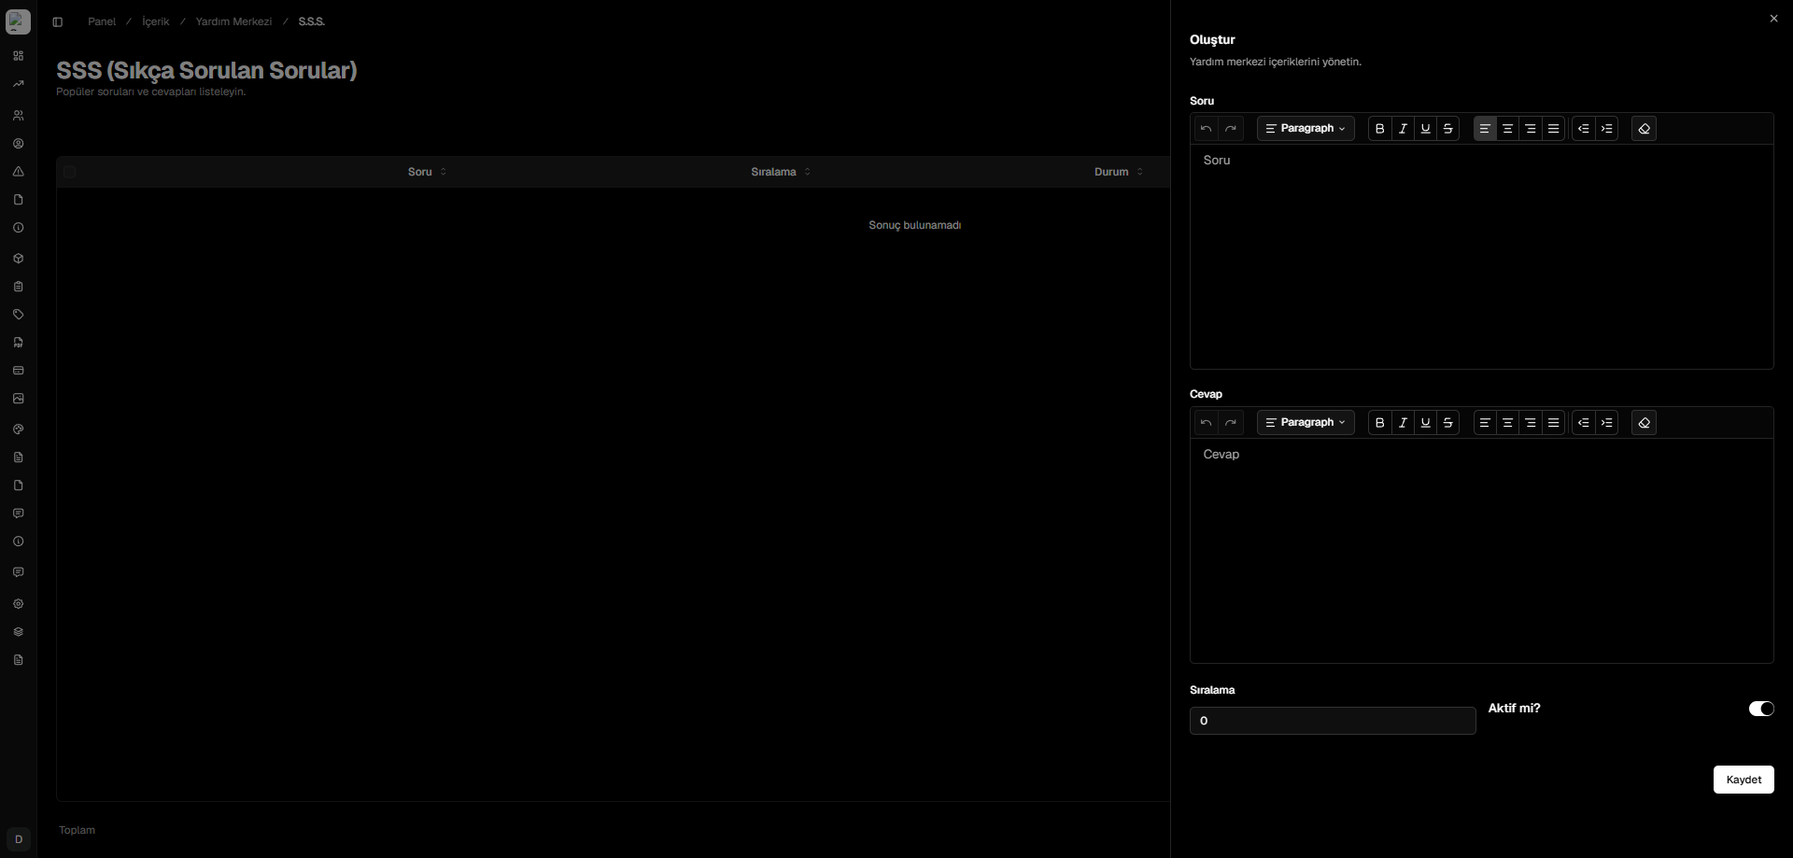1793x858 pixels.
Task: Go to Yardım Merkezi breadcrumb
Action: [x=233, y=21]
